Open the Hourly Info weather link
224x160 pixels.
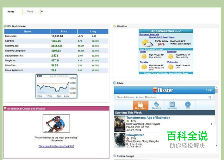[x=154, y=37]
